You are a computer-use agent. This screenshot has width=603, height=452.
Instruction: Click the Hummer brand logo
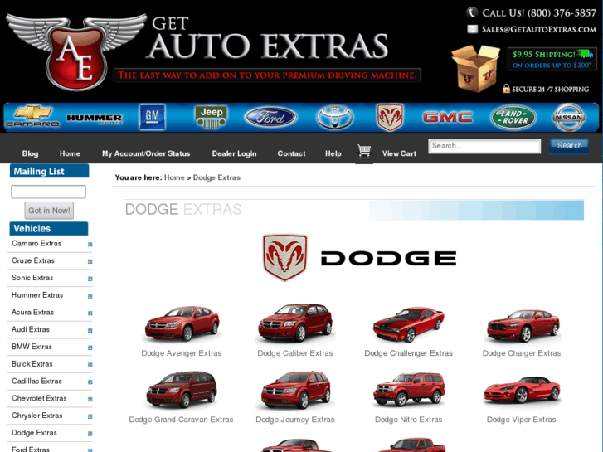[95, 118]
